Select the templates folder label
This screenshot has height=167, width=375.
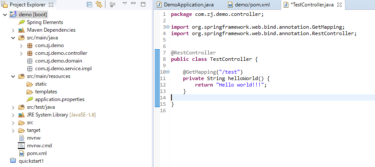click(46, 92)
